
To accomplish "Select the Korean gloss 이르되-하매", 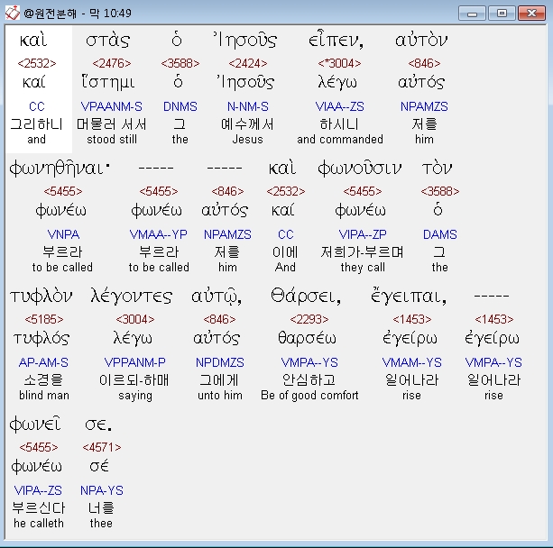I will [134, 379].
